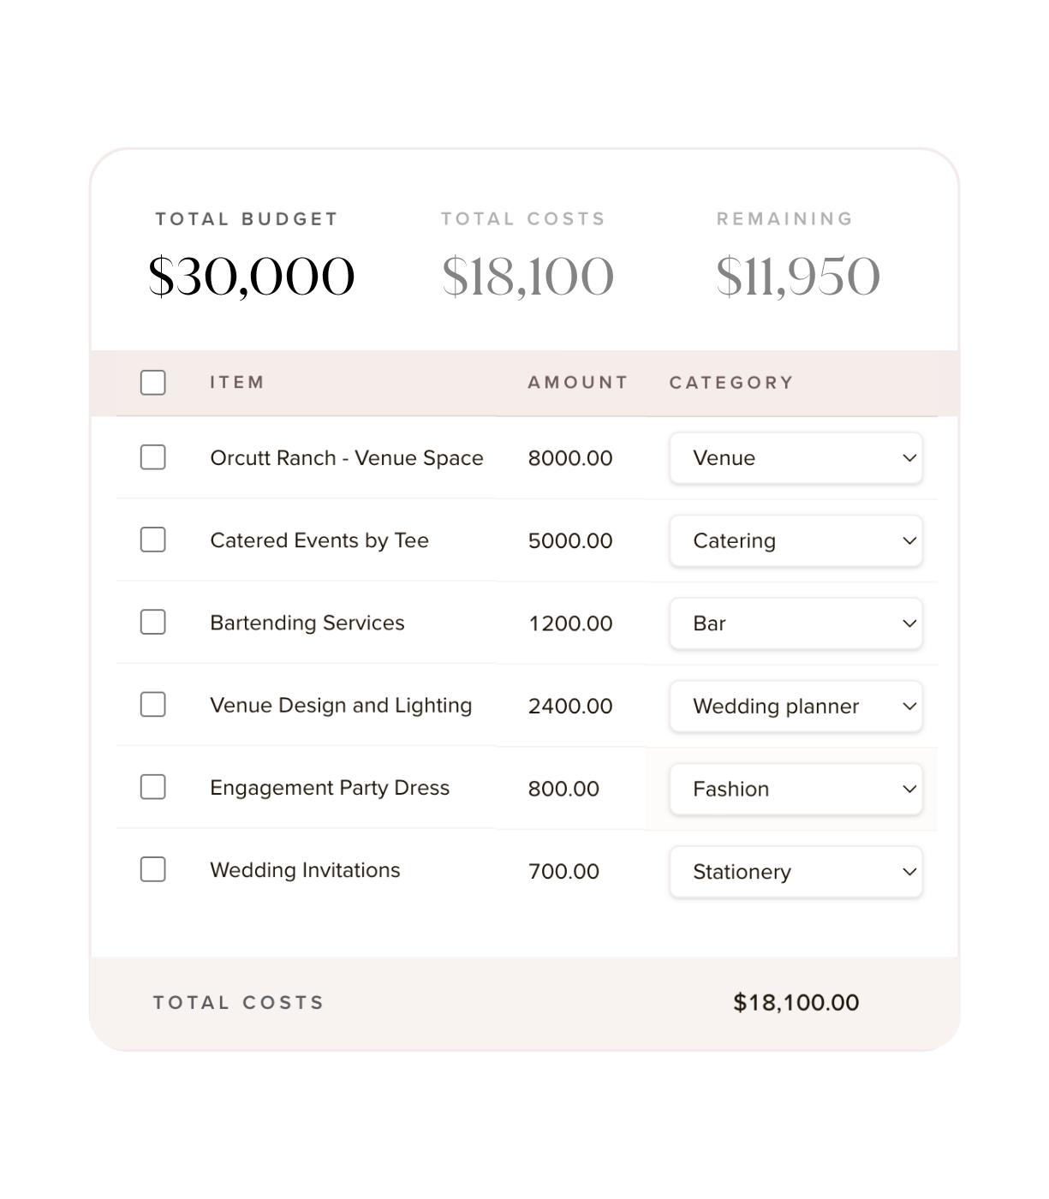
Task: Open the Bar category dropdown
Action: [x=796, y=623]
